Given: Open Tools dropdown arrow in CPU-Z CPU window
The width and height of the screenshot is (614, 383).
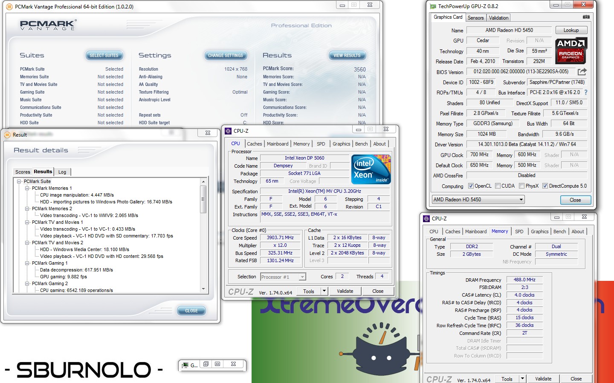Looking at the screenshot, I should click(324, 291).
